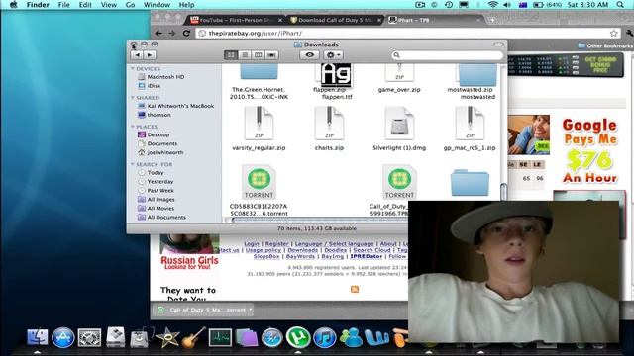Open download item arrow in Chrome

point(251,310)
